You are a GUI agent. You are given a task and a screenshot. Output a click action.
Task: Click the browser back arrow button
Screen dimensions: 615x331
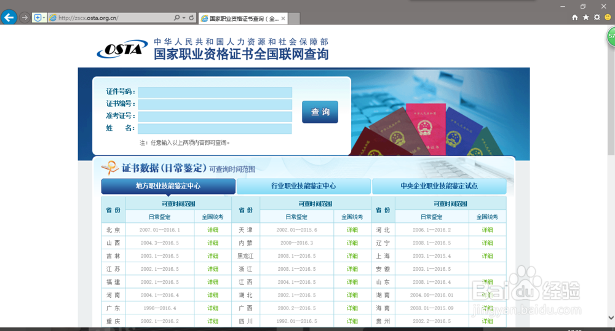coord(9,18)
